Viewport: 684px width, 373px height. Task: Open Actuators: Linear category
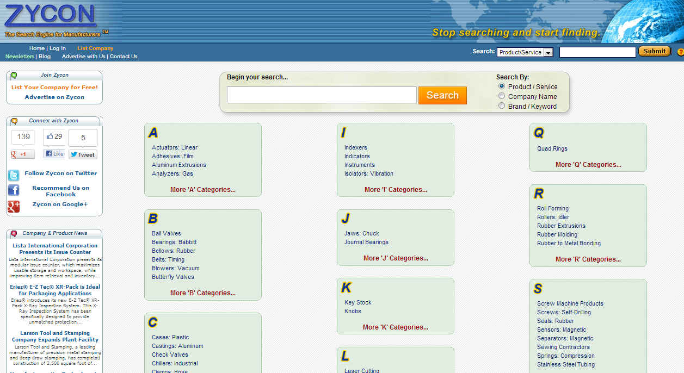pos(175,147)
